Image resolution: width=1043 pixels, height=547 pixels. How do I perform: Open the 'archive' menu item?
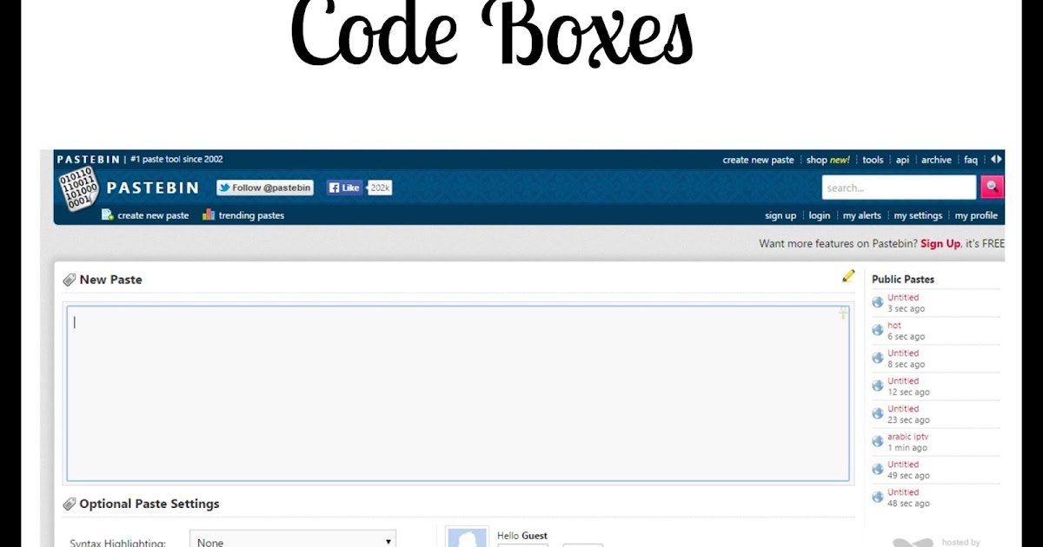tap(936, 160)
